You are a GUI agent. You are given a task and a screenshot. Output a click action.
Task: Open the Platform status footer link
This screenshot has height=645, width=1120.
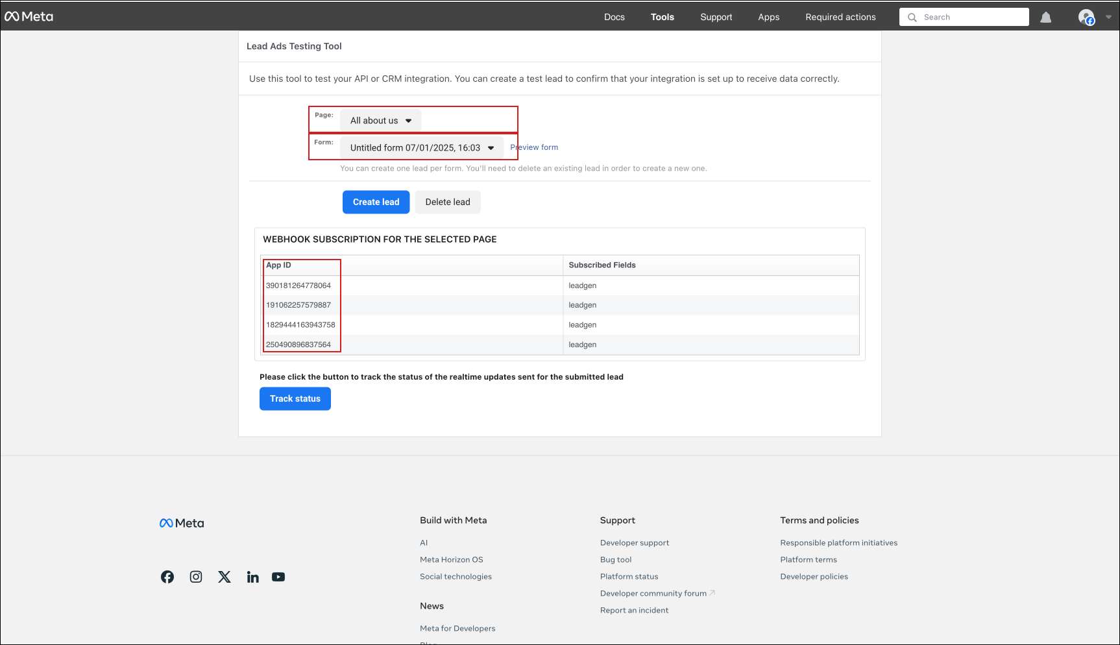[629, 576]
